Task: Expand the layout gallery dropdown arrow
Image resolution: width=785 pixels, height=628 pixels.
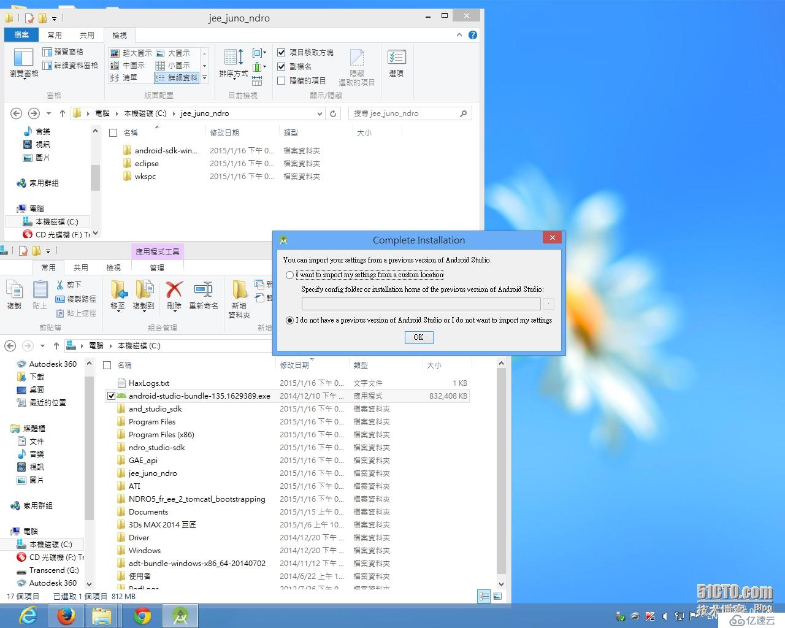Action: tap(204, 77)
